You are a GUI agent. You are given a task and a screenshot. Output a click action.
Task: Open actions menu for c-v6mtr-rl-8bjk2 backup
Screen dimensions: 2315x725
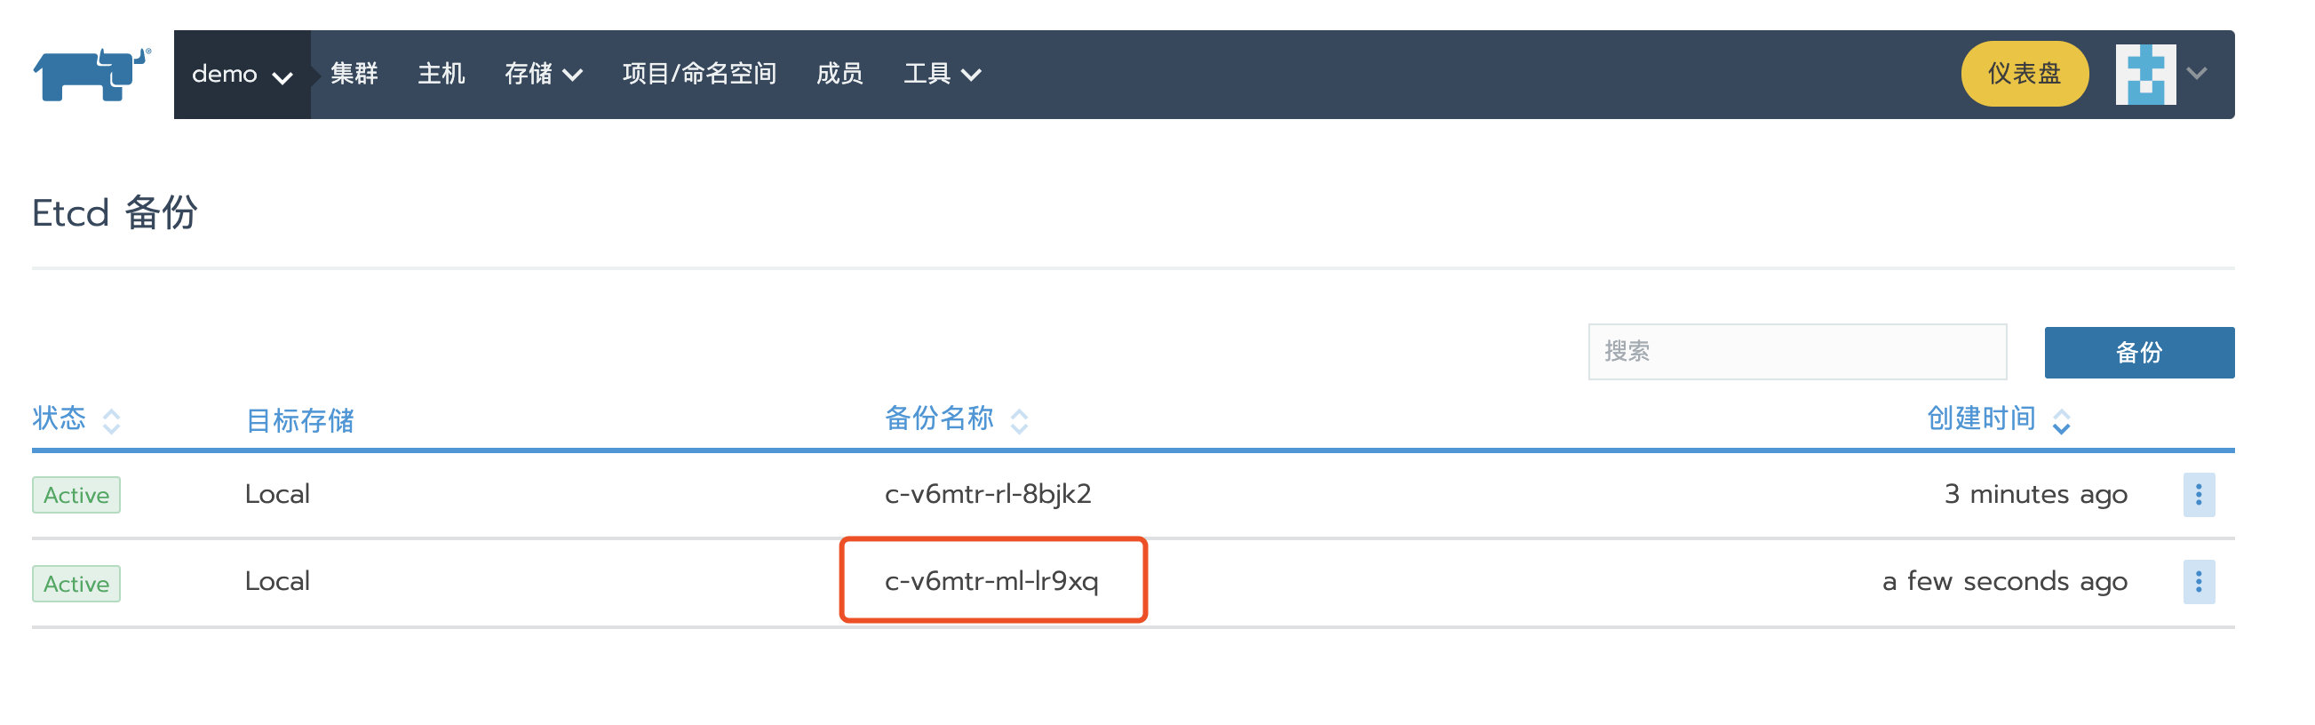click(x=2197, y=495)
